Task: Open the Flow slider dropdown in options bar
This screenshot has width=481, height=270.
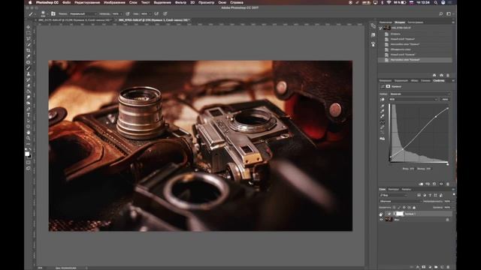Action: tap(150, 13)
